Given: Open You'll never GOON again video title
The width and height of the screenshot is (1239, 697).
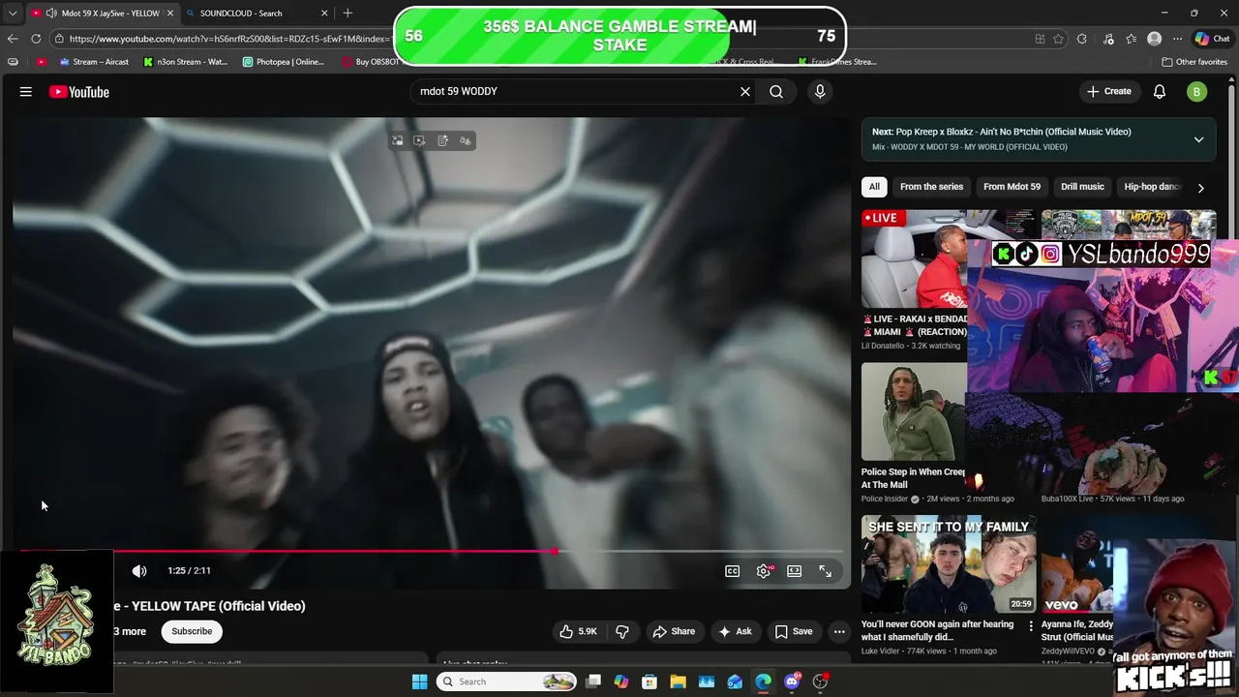Looking at the screenshot, I should pos(937,630).
